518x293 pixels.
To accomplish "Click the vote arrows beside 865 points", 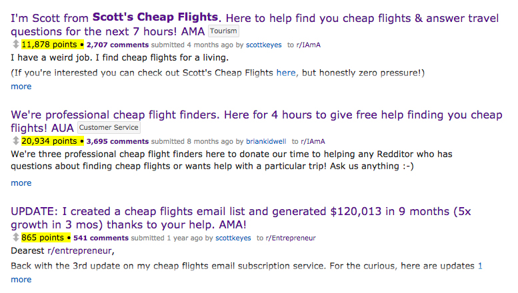I will click(15, 237).
